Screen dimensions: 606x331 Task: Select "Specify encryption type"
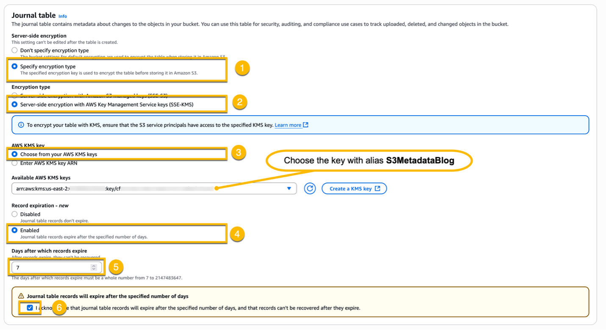(x=14, y=66)
